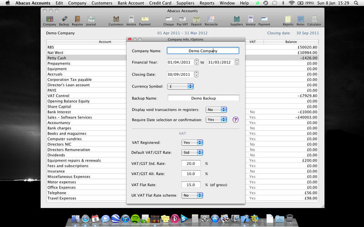Open the Calculator toolbar icon

(x=314, y=20)
